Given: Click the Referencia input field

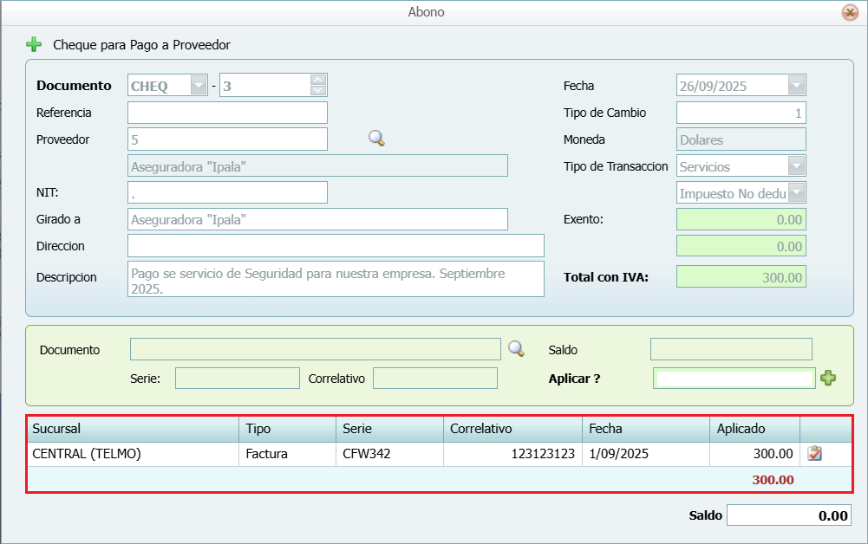Looking at the screenshot, I should (227, 113).
